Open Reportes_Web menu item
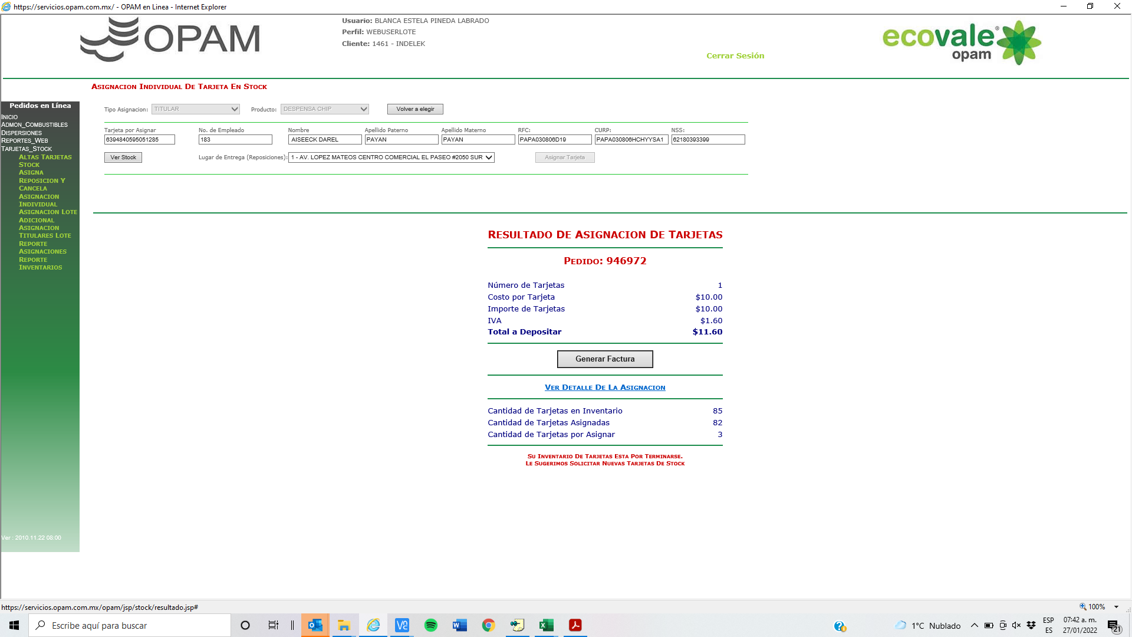This screenshot has height=637, width=1132. (25, 141)
